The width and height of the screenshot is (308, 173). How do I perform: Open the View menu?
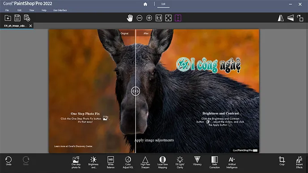(32, 10)
